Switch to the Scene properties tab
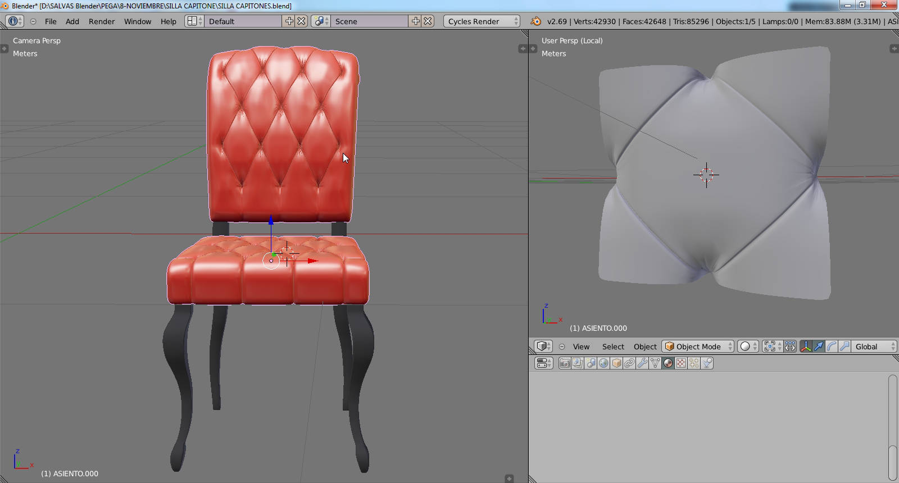 click(591, 363)
